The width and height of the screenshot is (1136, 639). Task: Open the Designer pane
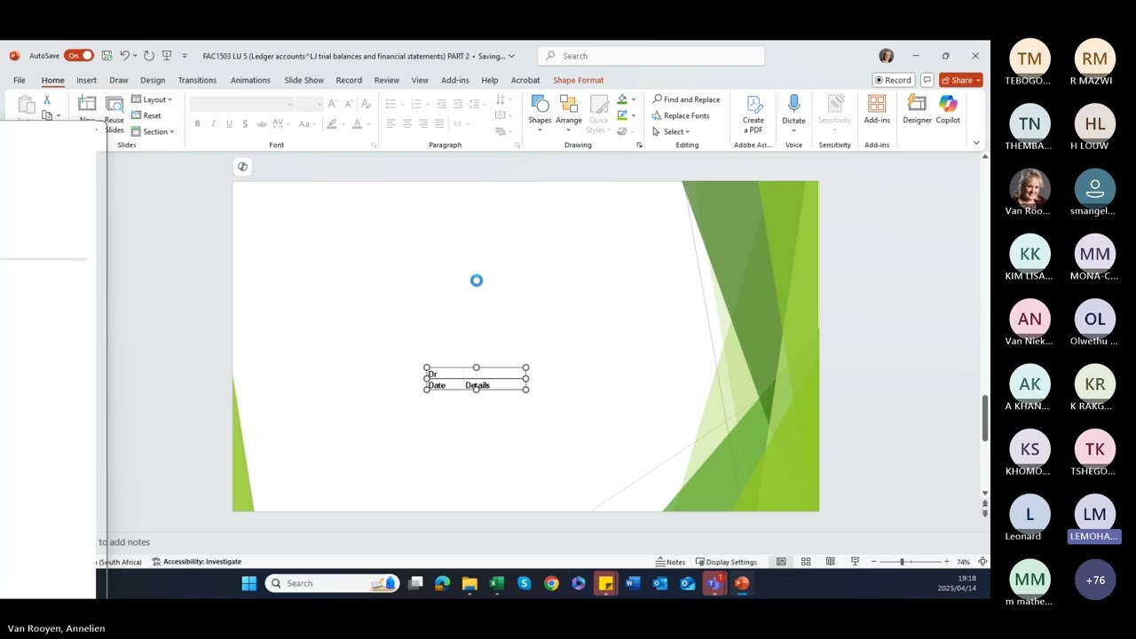[x=917, y=110]
